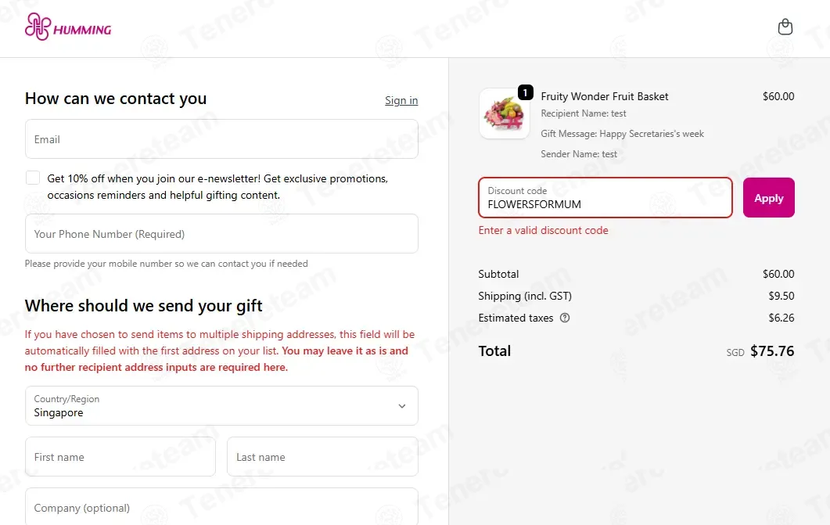
Task: Tick the e-newsletter 10% off checkbox
Action: [x=33, y=178]
